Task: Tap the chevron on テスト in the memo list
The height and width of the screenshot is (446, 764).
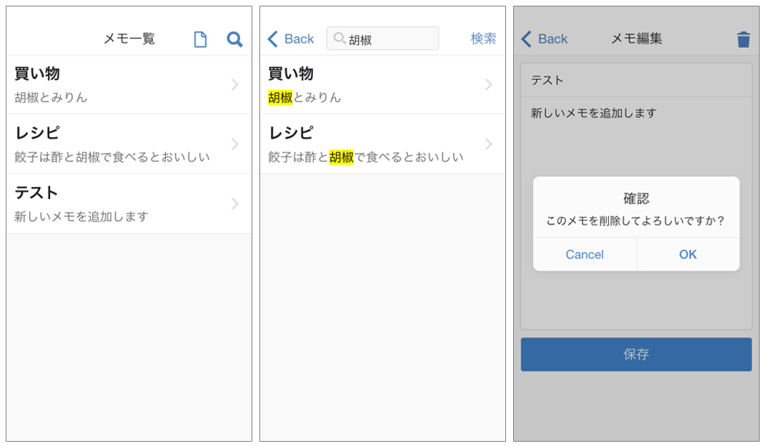Action: [x=235, y=204]
